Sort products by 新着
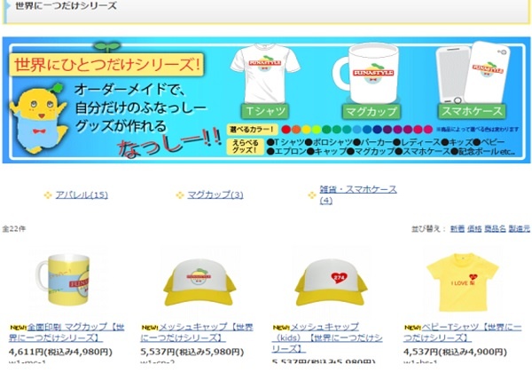 tap(457, 228)
